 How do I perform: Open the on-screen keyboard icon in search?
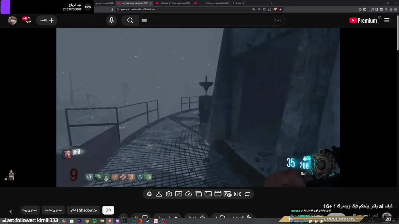coord(144,20)
